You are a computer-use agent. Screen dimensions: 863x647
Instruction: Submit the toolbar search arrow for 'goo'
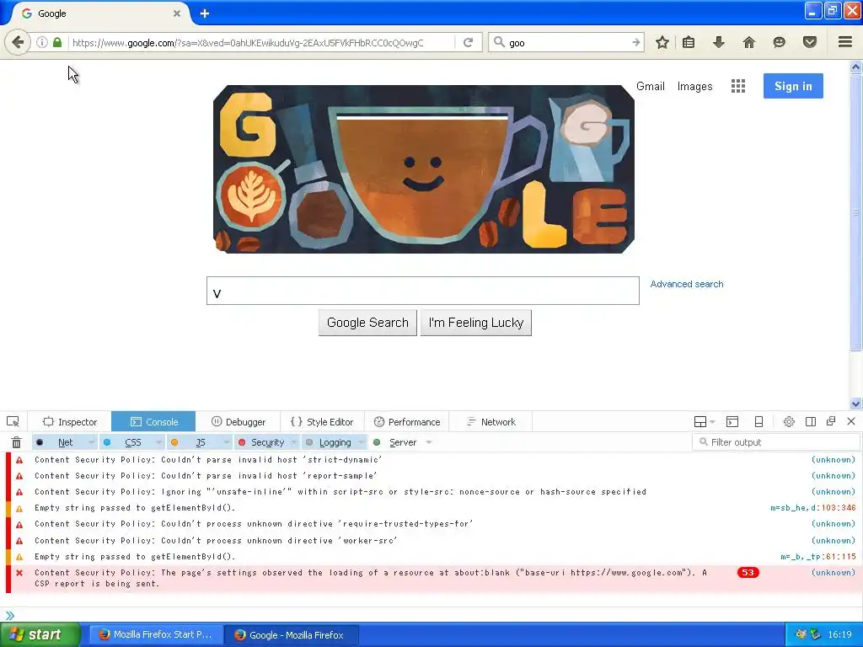coord(636,42)
